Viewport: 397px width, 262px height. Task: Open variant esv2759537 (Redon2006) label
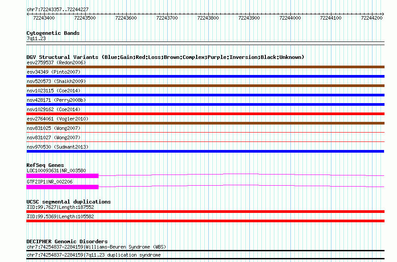56,62
